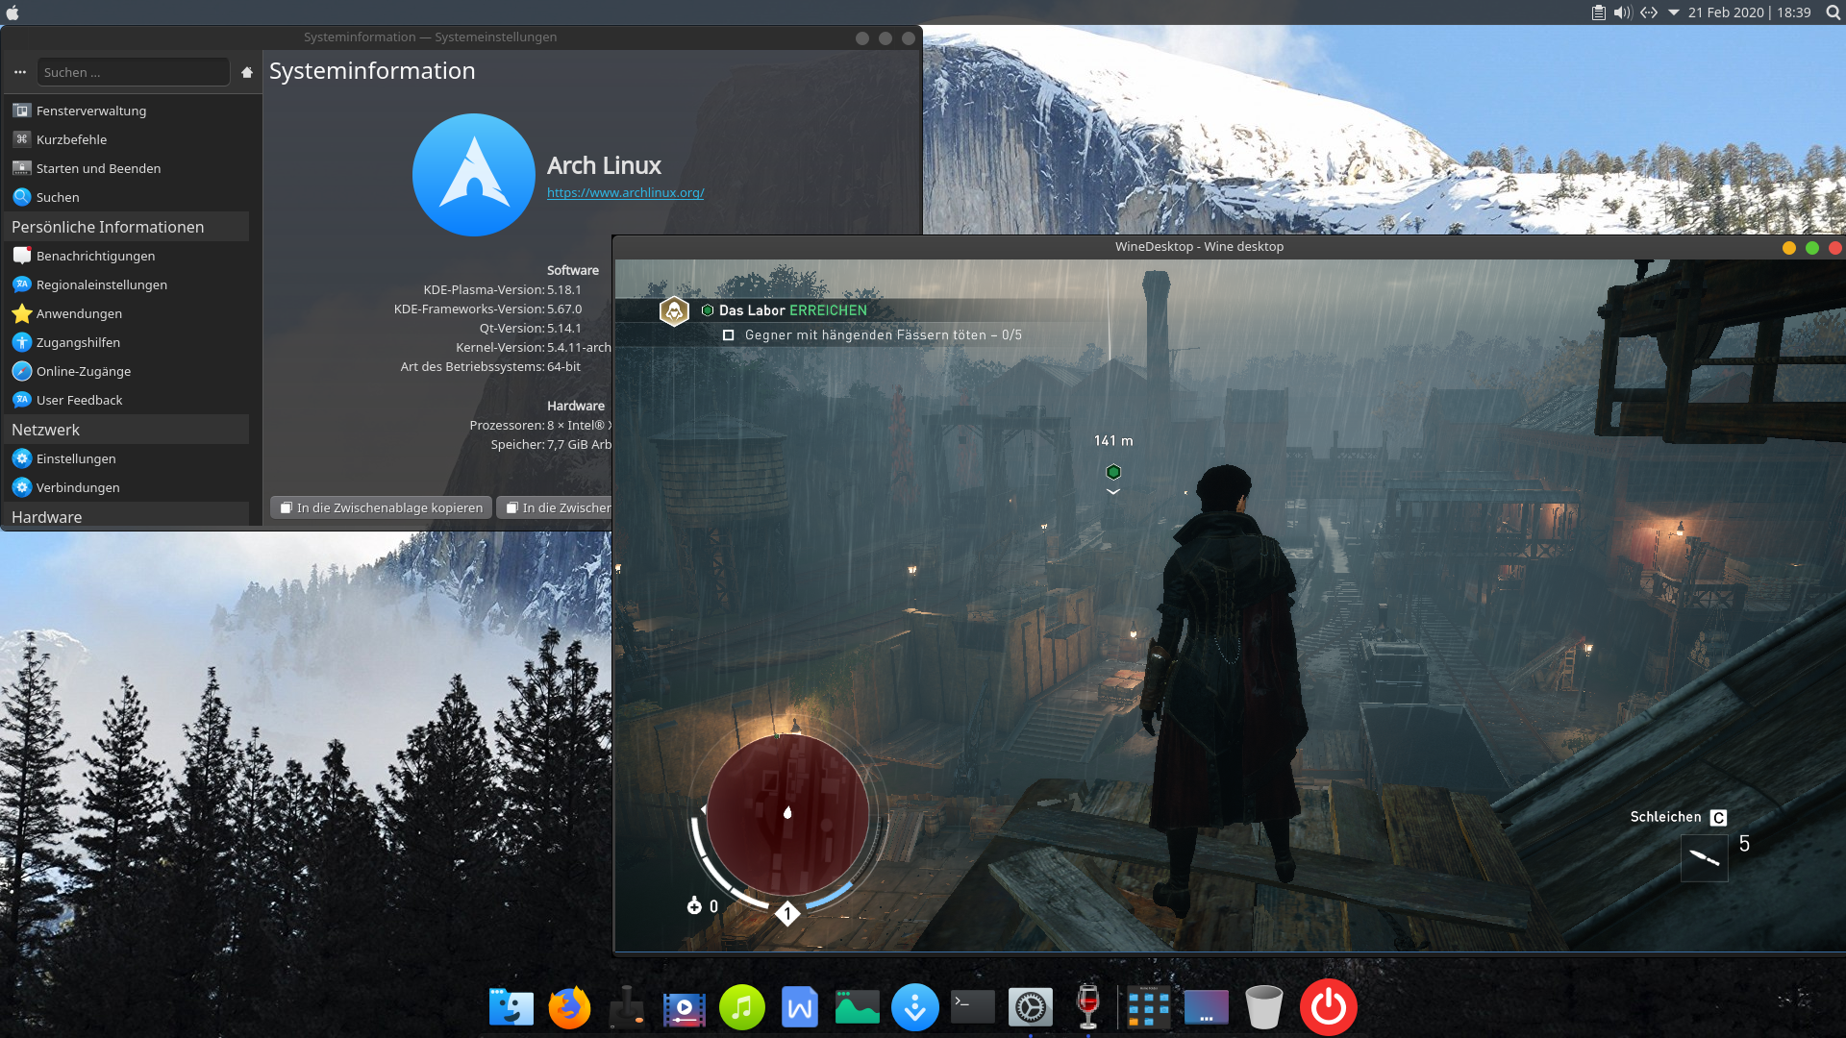Open the archlinux.org link
The image size is (1846, 1038).
[625, 192]
